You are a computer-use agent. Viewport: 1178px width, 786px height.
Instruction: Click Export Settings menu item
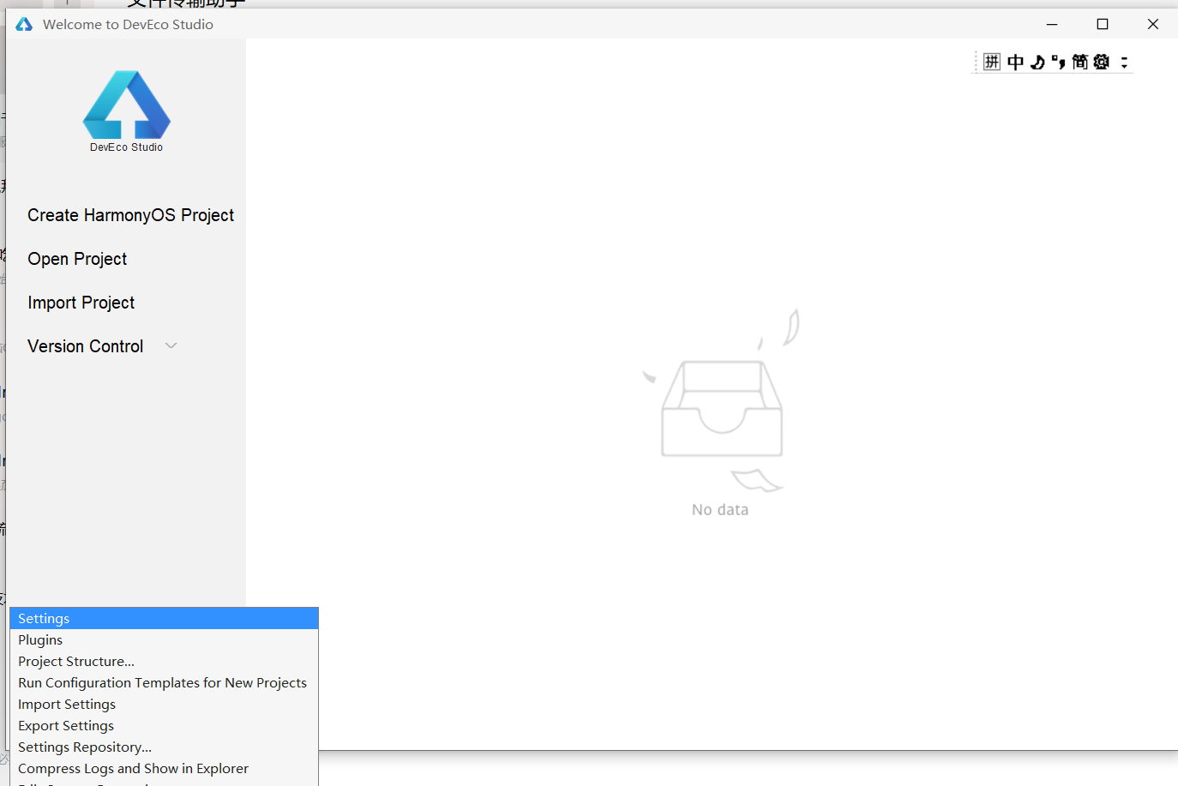[x=66, y=725]
